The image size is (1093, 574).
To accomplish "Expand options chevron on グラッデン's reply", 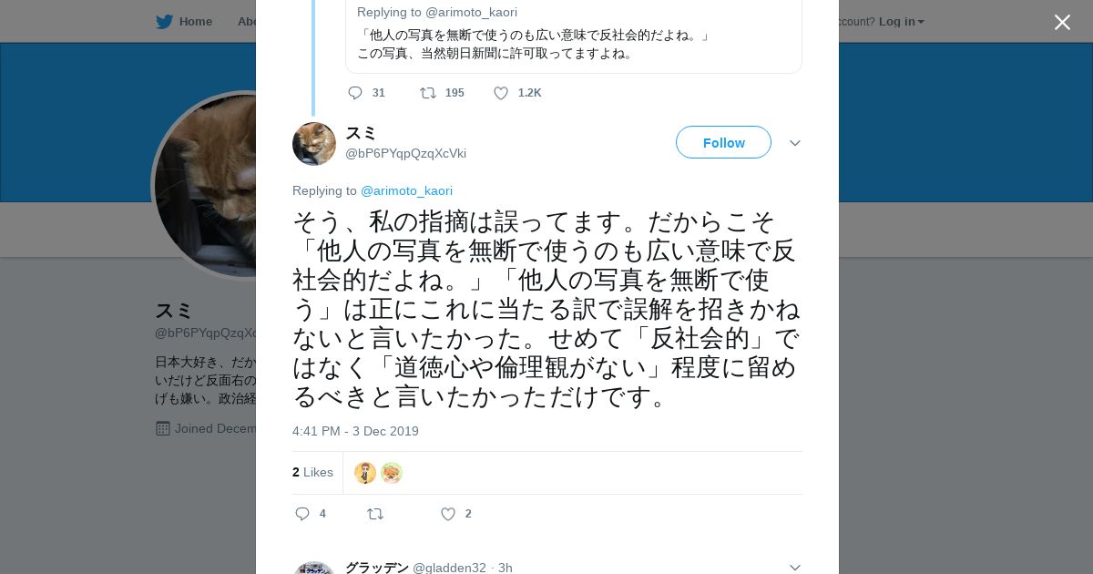I will 794,567.
